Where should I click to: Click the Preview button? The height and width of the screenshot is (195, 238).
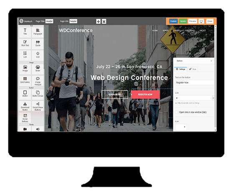[192, 21]
